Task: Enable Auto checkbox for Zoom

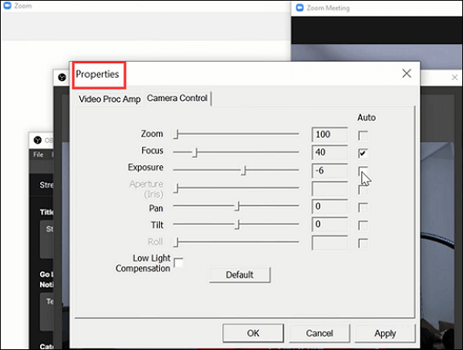Action: [363, 135]
